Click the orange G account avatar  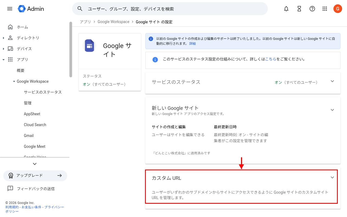[338, 9]
